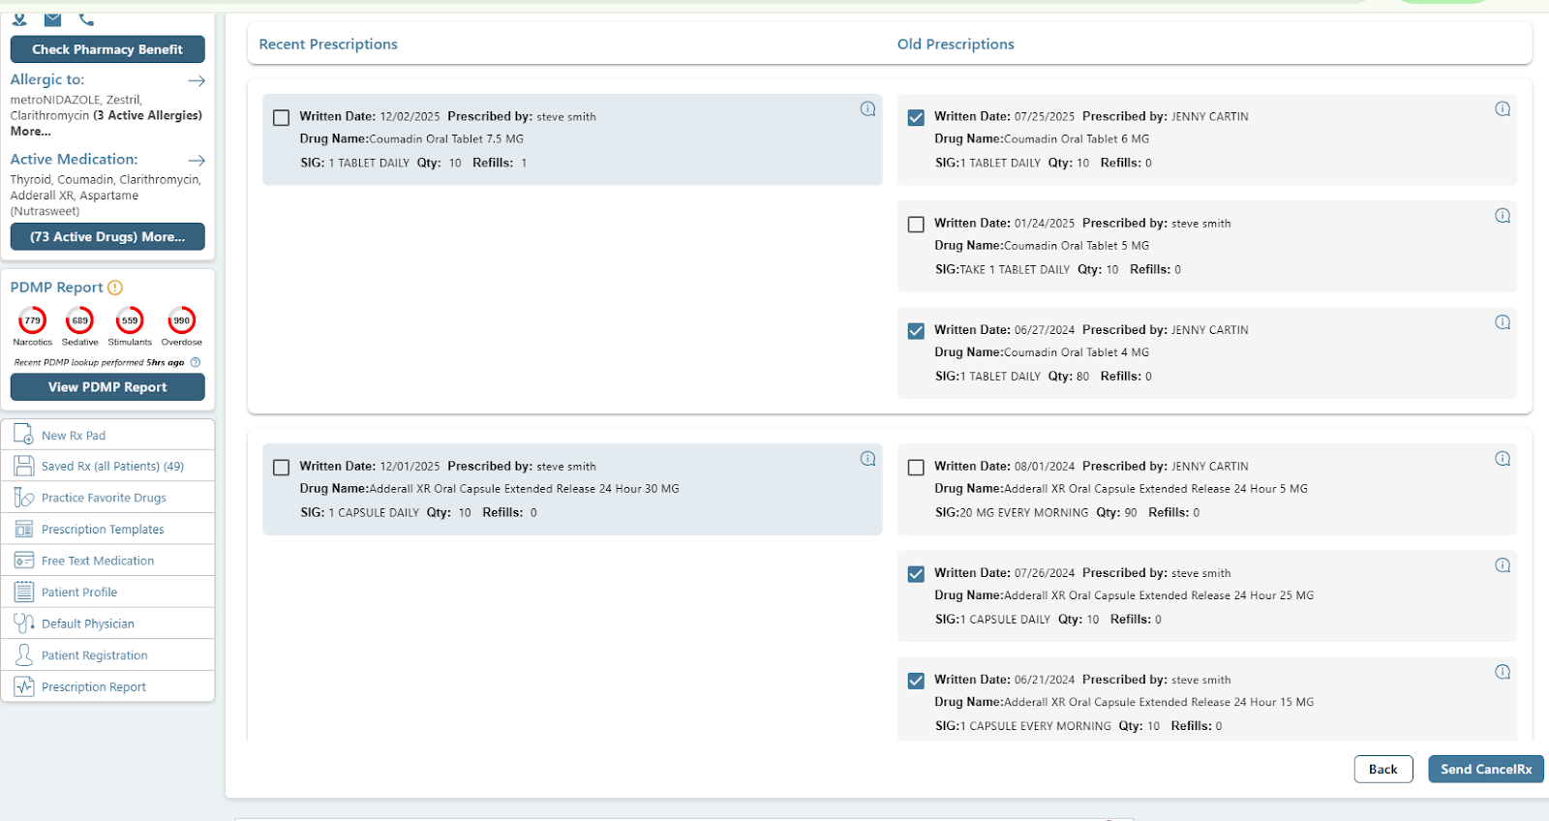Viewport: 1549px width, 821px height.
Task: Click the Overdose score gauge 990
Action: pyautogui.click(x=181, y=320)
